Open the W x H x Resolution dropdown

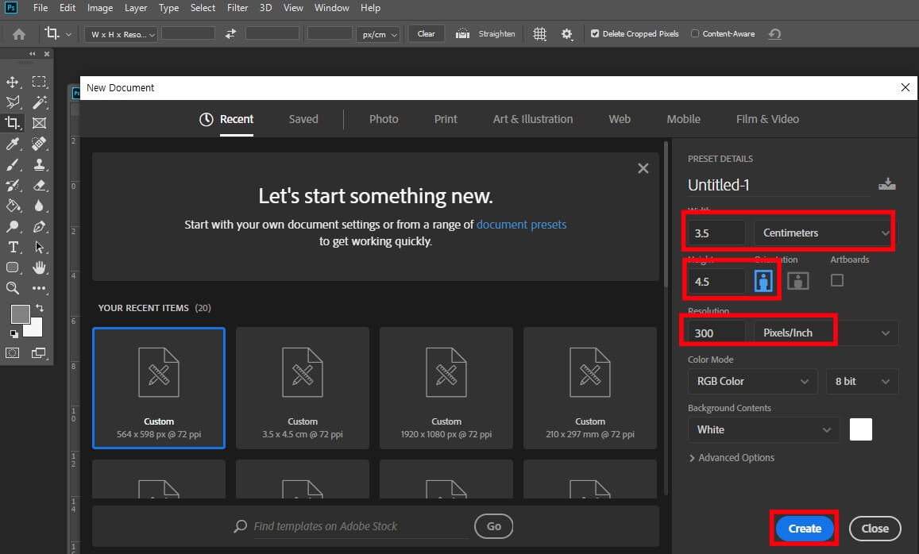point(121,34)
